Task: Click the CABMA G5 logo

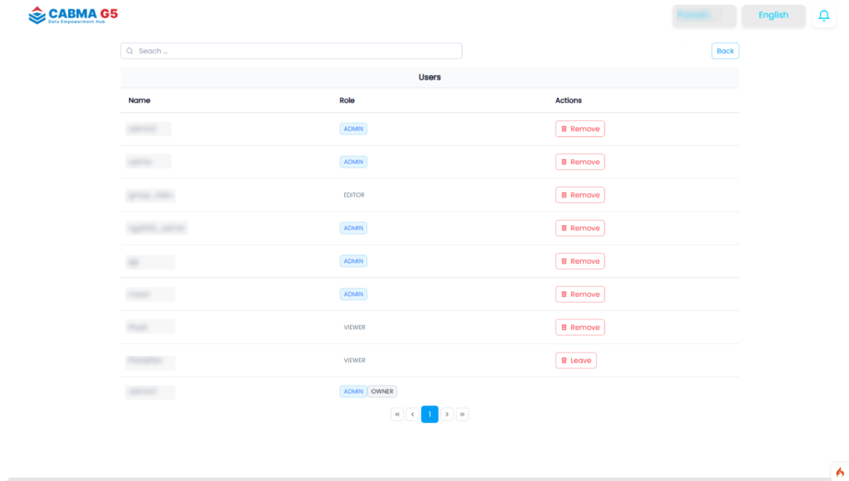Action: click(73, 15)
